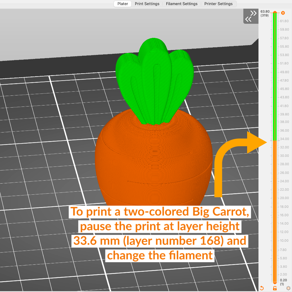Viewport: 292px width, 292px height.
Task: Click the collapse sidebar chevrons button
Action: [251, 16]
